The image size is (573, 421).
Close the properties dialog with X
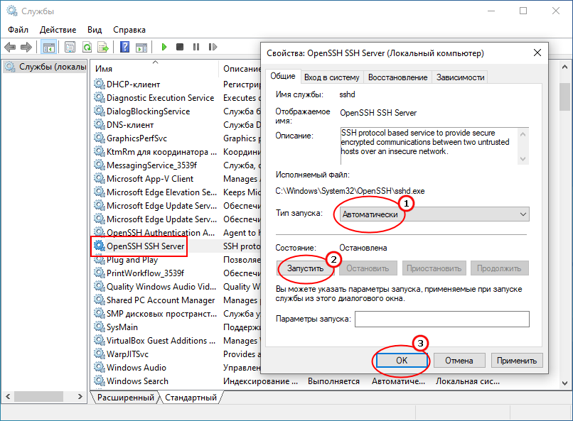pyautogui.click(x=537, y=53)
